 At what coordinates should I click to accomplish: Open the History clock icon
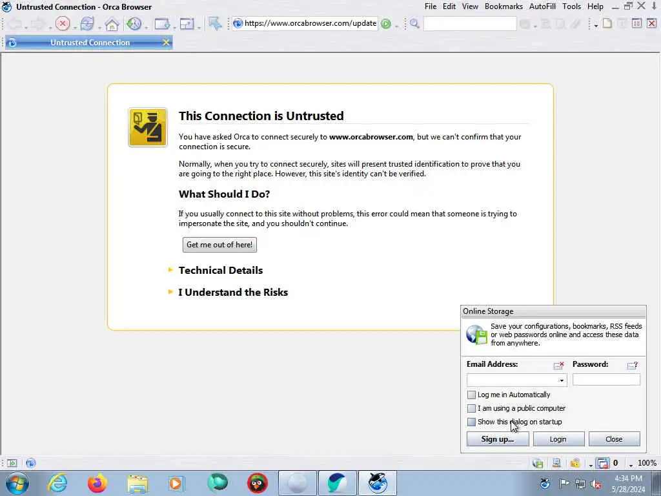click(134, 24)
